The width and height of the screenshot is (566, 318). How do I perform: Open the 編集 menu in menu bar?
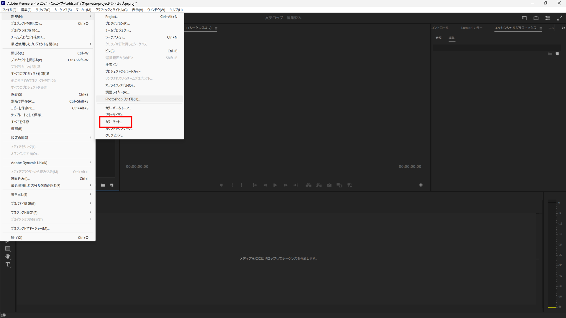pos(26,10)
